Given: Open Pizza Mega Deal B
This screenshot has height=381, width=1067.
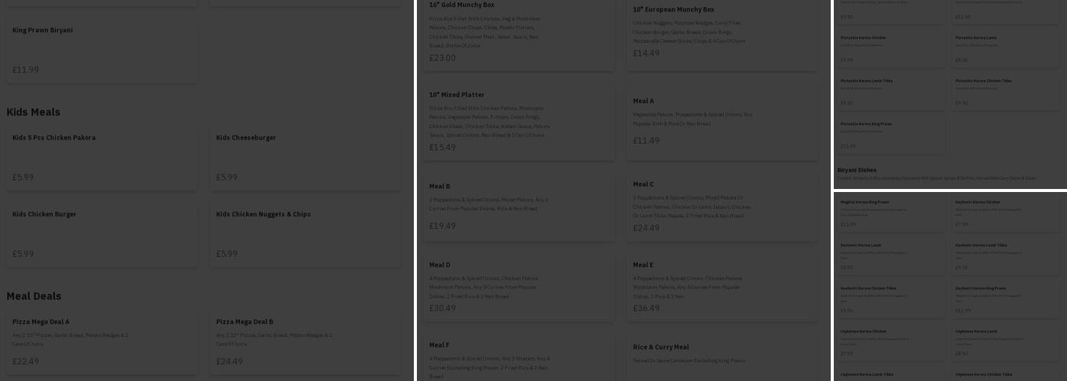Looking at the screenshot, I should pyautogui.click(x=305, y=341).
